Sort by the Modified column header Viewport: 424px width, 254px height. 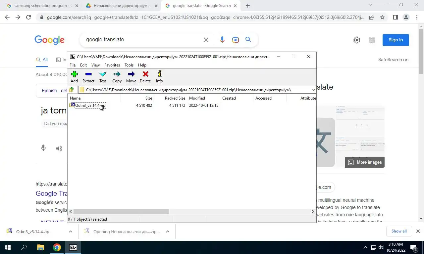coord(203,98)
